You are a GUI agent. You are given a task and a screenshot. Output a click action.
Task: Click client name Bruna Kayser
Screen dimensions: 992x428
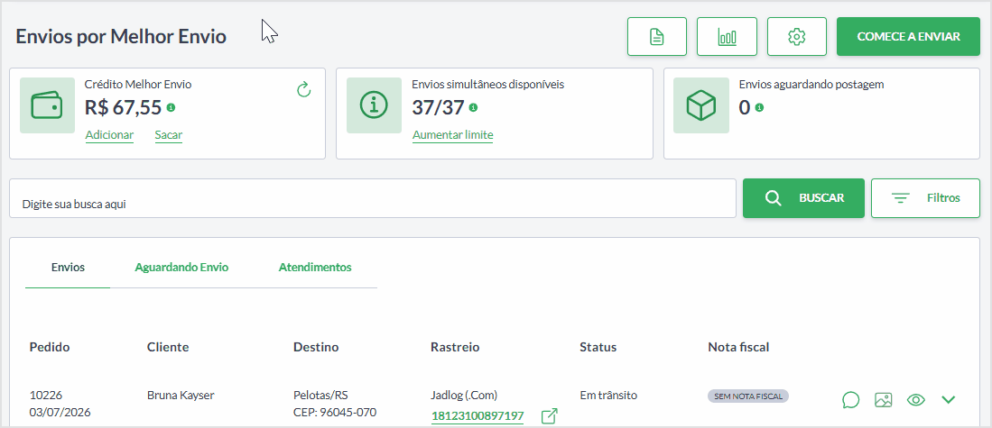click(x=181, y=396)
